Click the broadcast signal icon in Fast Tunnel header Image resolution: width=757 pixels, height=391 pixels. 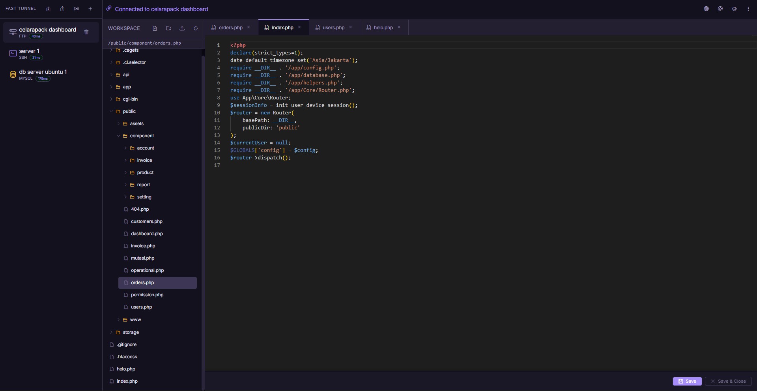[76, 9]
